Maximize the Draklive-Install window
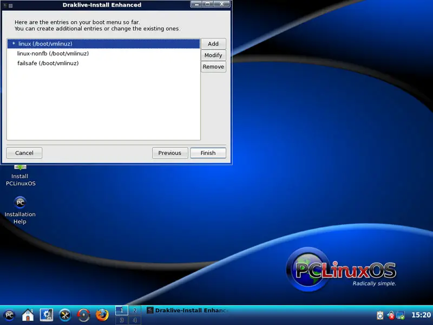This screenshot has width=433, height=325. (208, 4)
